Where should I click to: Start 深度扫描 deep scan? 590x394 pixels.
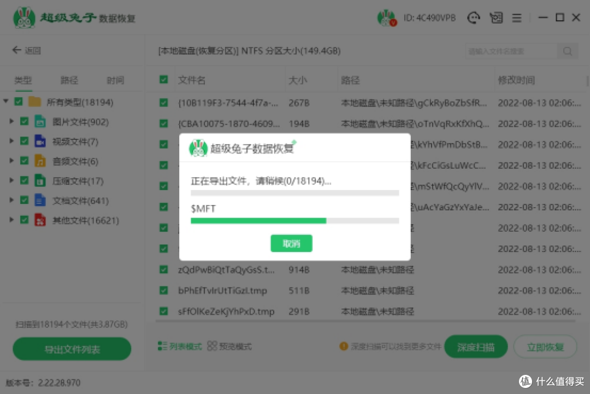pos(476,347)
